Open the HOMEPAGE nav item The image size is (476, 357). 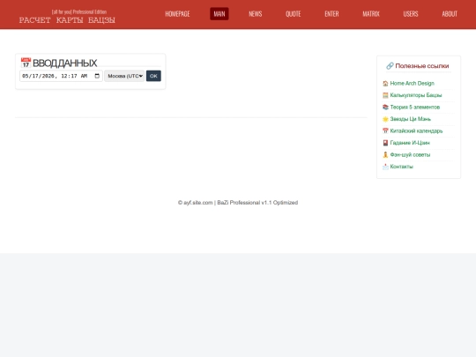coord(177,14)
